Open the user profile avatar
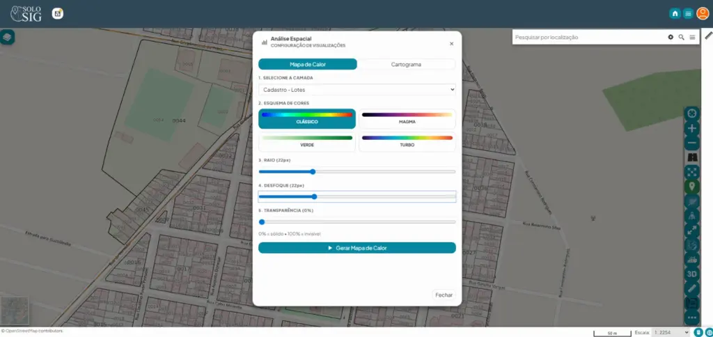Image resolution: width=713 pixels, height=337 pixels. pos(703,13)
